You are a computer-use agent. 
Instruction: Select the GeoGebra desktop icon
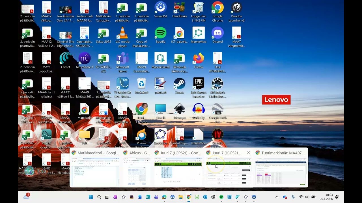(x=160, y=137)
